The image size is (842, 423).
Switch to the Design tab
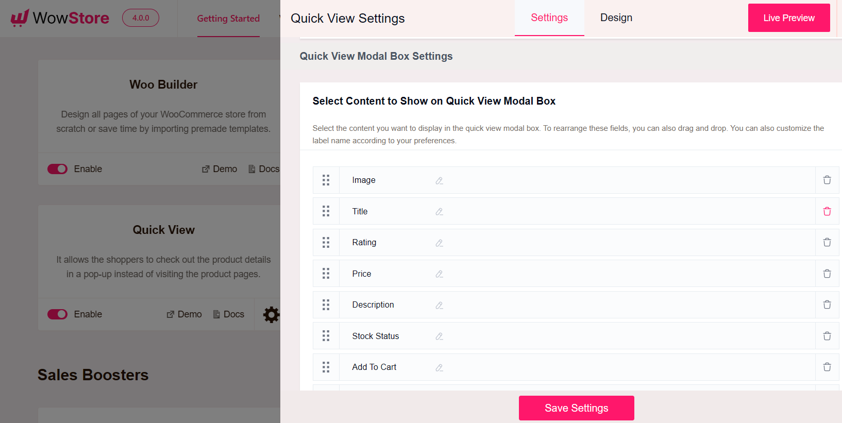616,18
